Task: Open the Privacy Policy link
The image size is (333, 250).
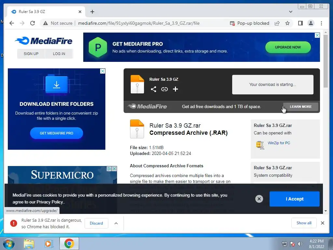Action: tap(50, 202)
